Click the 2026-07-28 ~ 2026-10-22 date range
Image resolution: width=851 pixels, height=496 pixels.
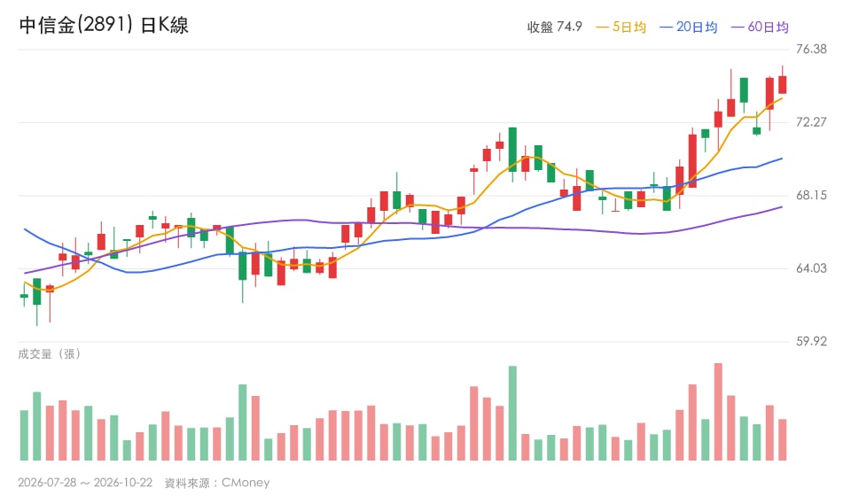click(85, 483)
